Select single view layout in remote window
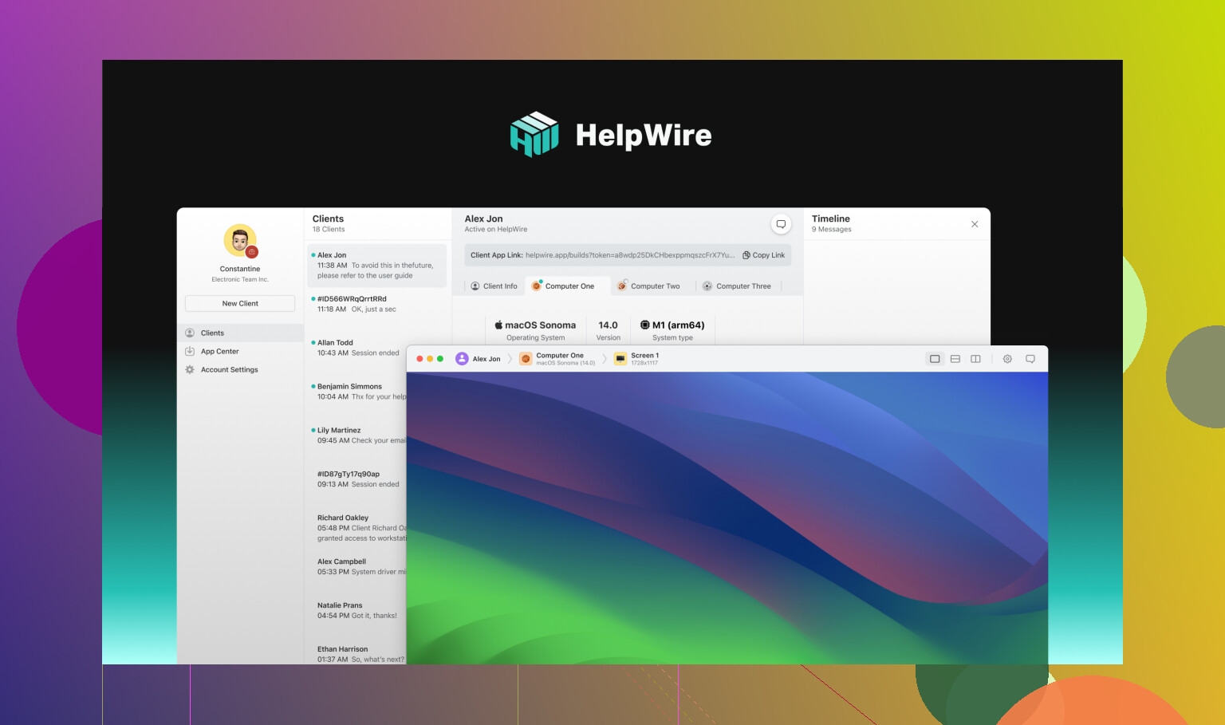Viewport: 1225px width, 725px height. [x=935, y=359]
